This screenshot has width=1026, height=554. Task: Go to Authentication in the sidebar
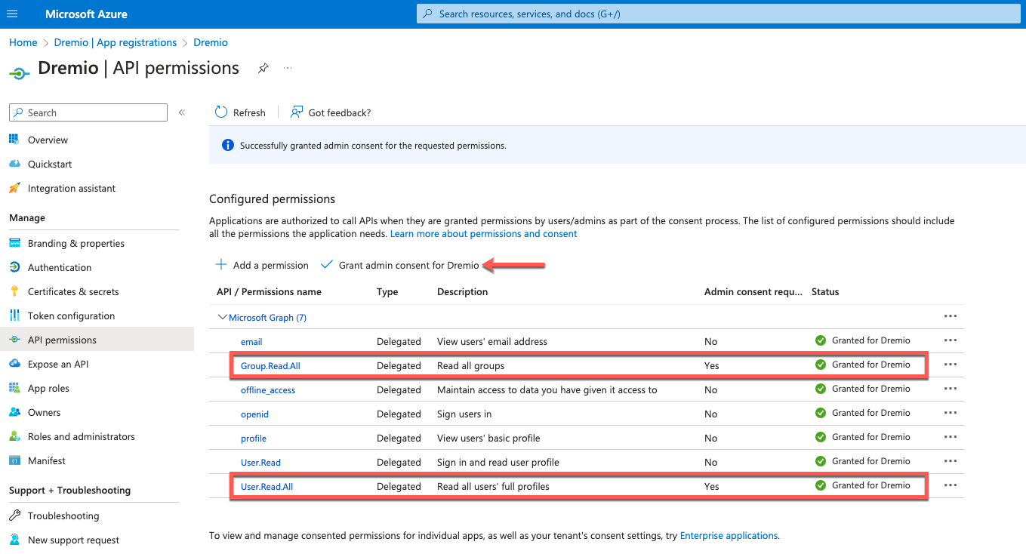59,268
